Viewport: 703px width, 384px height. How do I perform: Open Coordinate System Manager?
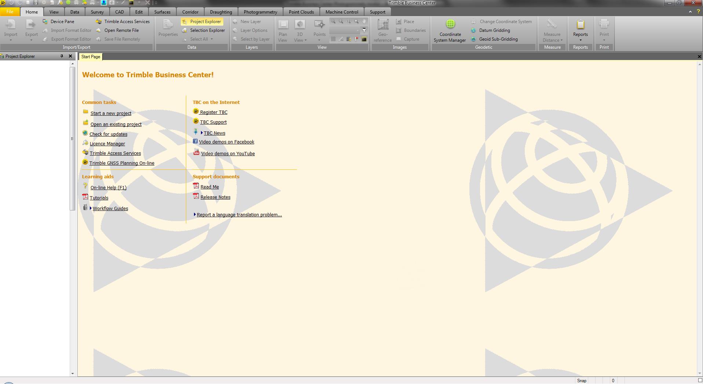point(450,31)
